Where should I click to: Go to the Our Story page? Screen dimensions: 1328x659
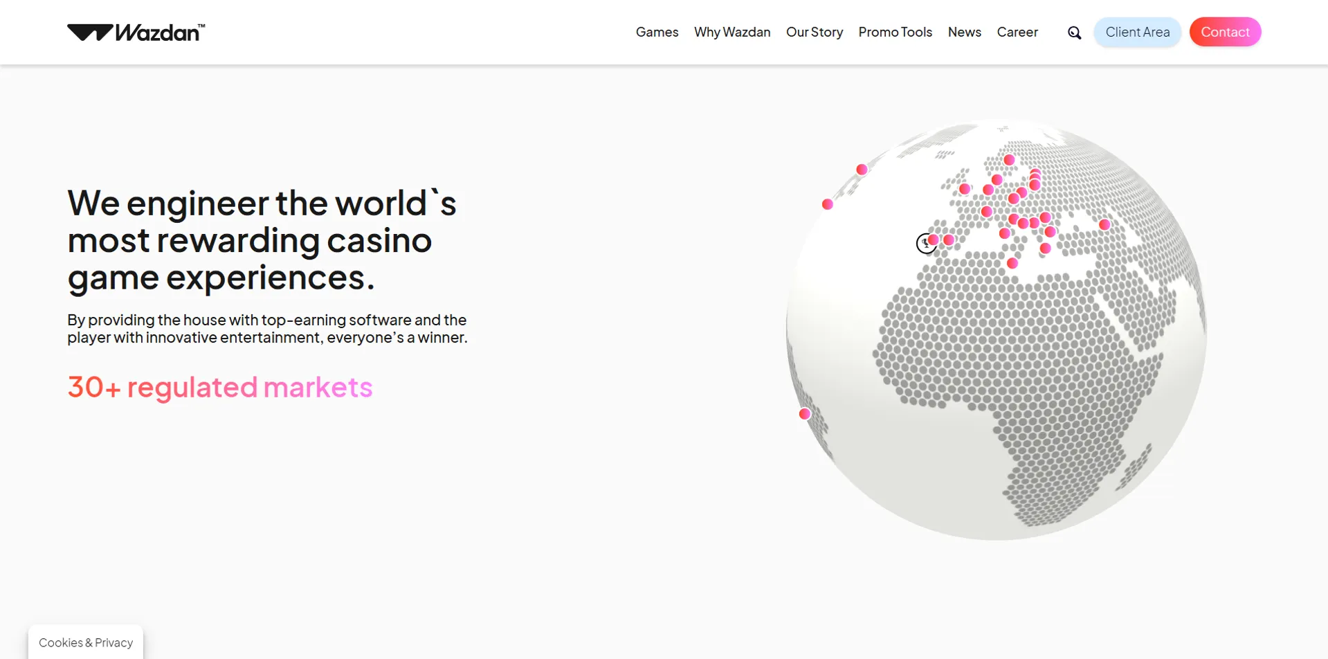pyautogui.click(x=814, y=33)
